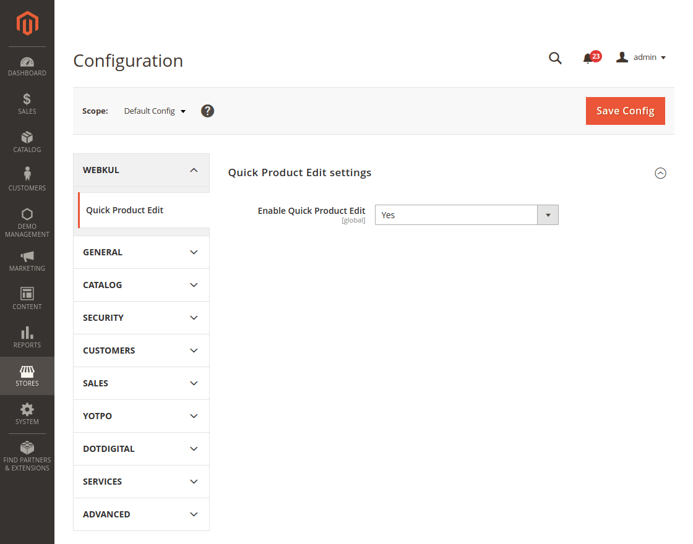Open the System sidebar menu
Viewport: 693px width, 544px height.
pos(27,414)
